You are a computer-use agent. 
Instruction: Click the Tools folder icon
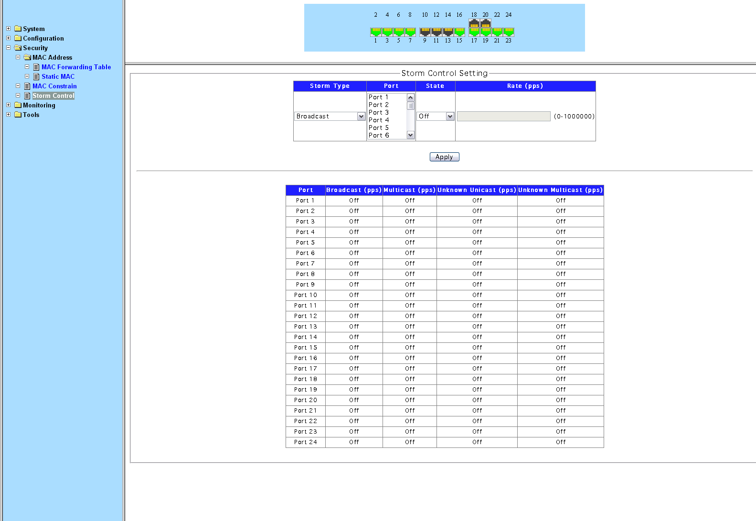[x=18, y=115]
